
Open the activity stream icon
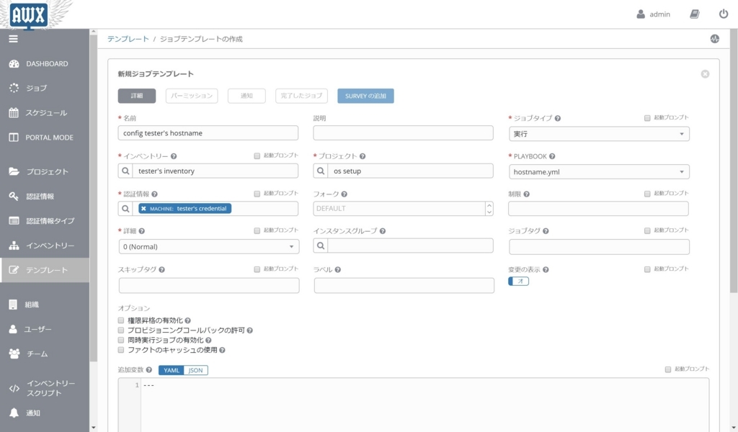714,39
